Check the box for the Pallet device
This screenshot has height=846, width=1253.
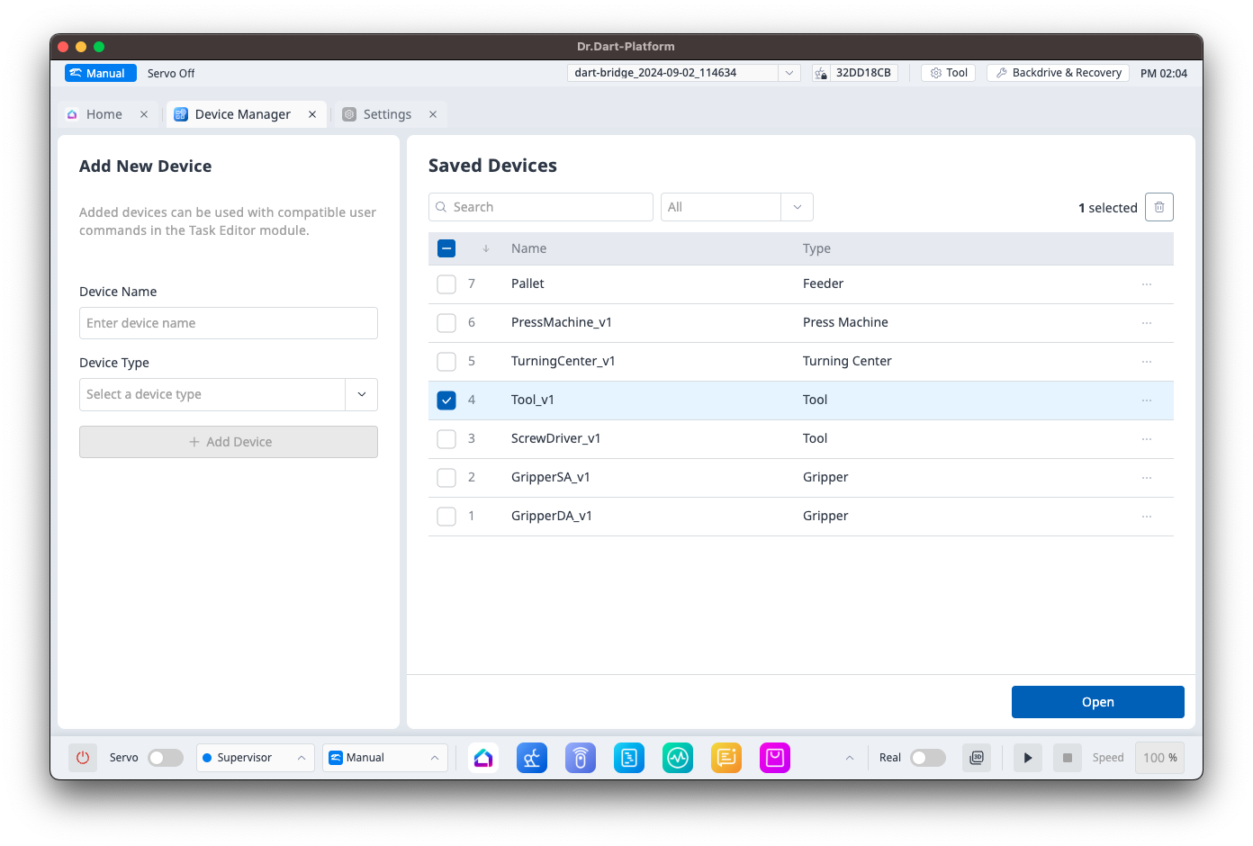pyautogui.click(x=446, y=284)
